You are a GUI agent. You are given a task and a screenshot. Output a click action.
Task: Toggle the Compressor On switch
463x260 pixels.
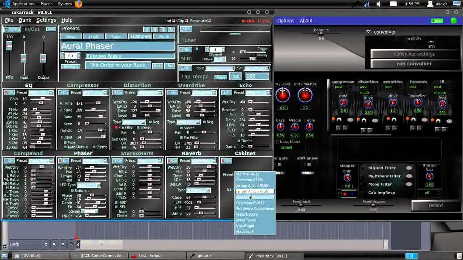pos(64,92)
